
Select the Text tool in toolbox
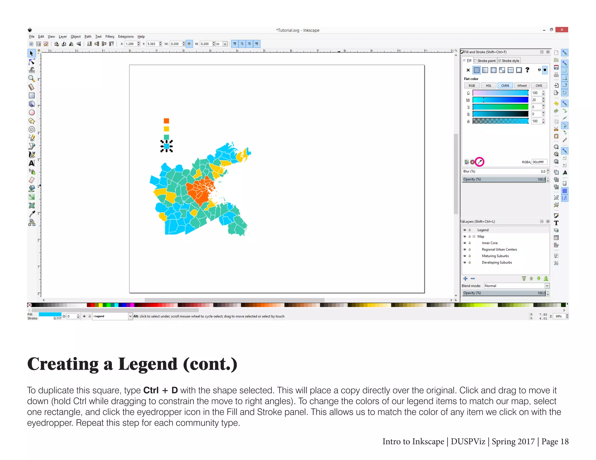tap(32, 163)
